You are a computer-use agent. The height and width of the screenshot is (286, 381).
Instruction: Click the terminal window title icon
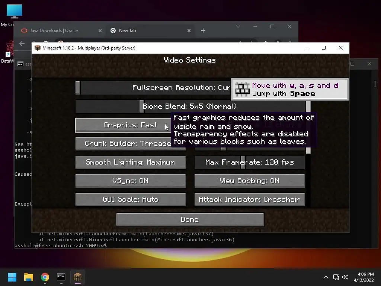click(x=20, y=64)
